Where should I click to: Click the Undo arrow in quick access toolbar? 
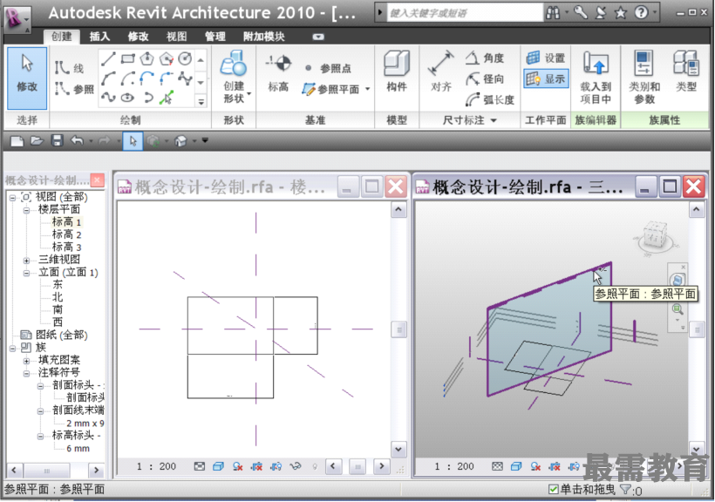pyautogui.click(x=77, y=140)
